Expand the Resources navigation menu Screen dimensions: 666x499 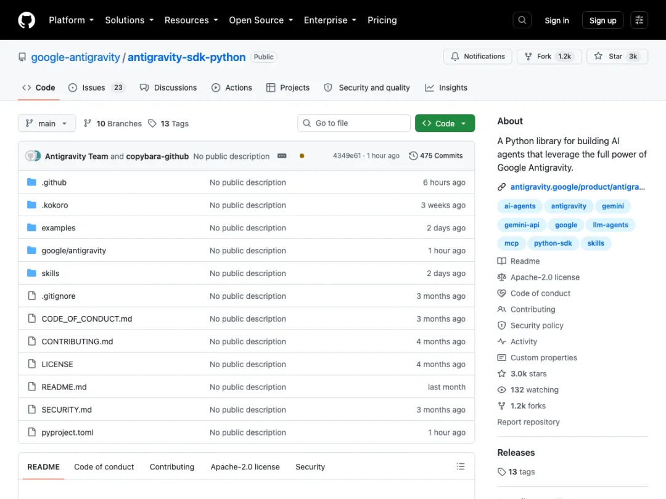191,20
